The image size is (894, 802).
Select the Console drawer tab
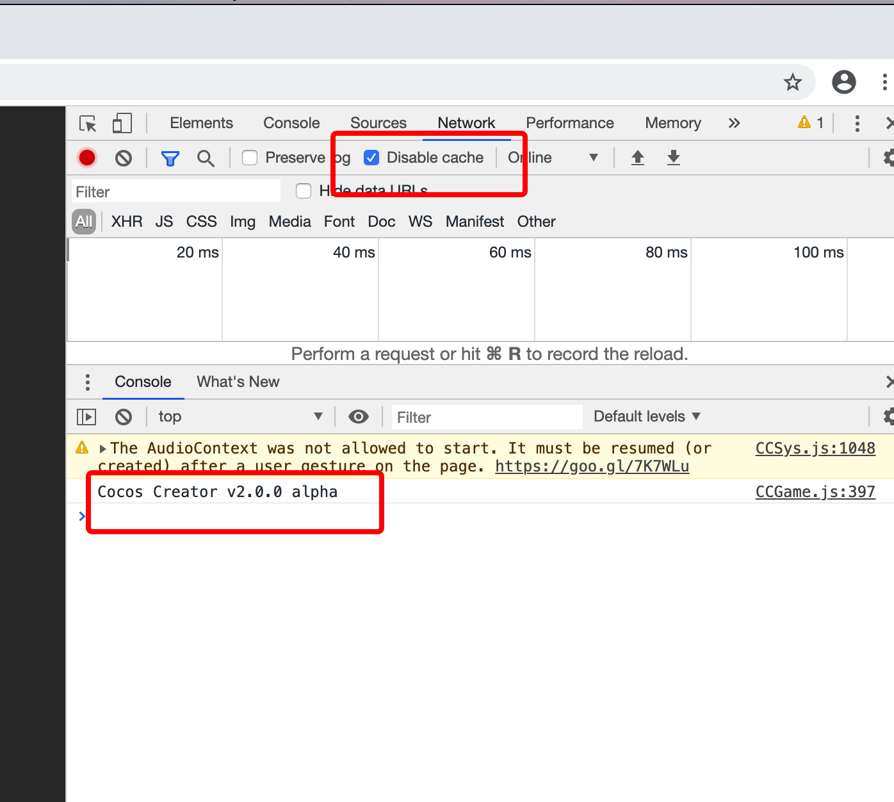tap(143, 382)
